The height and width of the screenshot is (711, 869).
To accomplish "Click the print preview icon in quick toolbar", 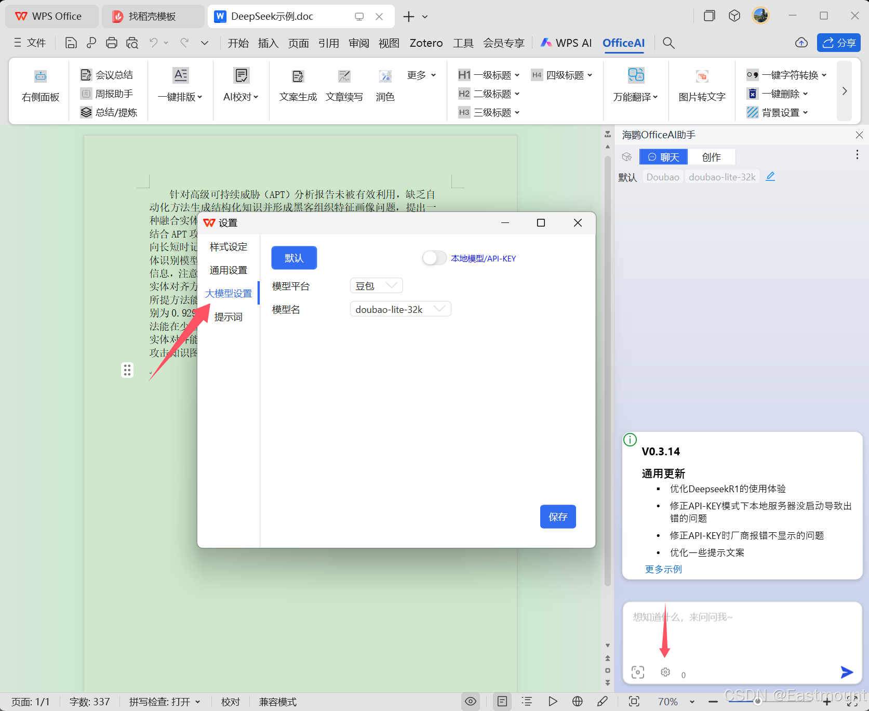I will 132,43.
